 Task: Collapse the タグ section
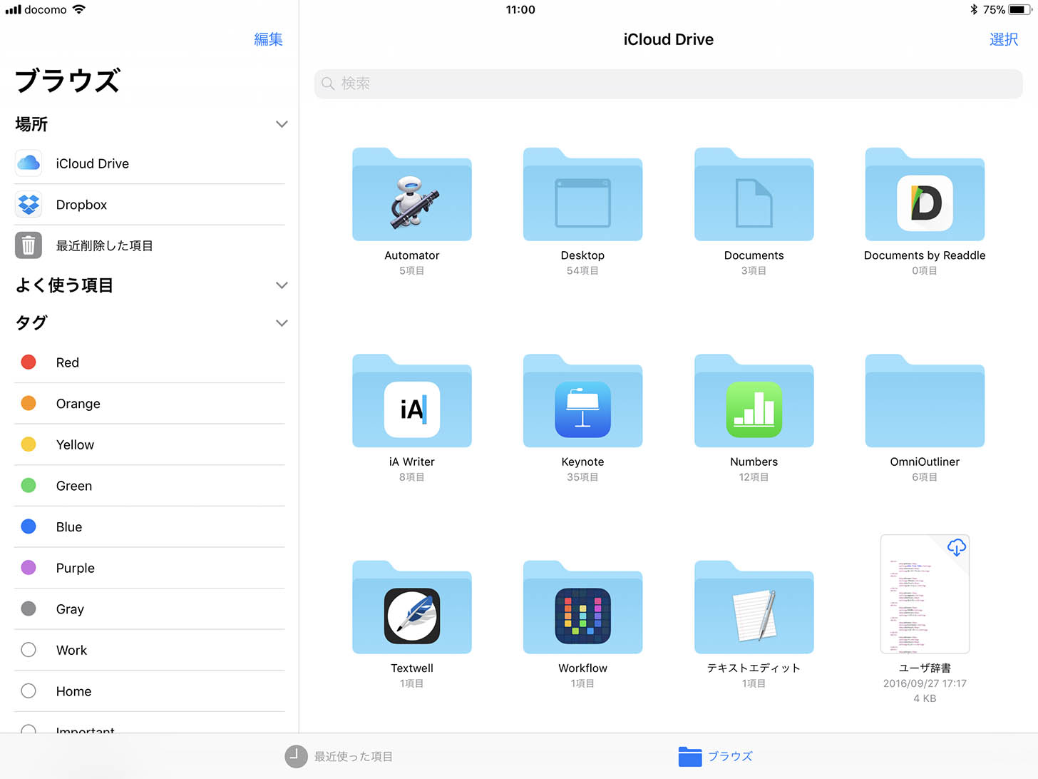pos(282,323)
